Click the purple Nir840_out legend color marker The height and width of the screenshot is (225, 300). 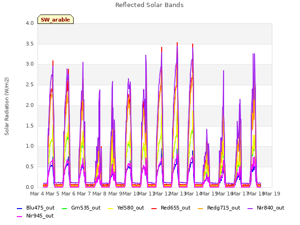point(250,208)
